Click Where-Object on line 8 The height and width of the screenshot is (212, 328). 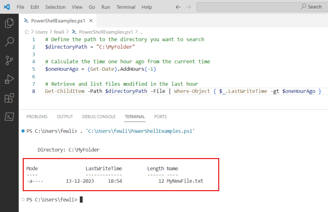[x=192, y=91]
